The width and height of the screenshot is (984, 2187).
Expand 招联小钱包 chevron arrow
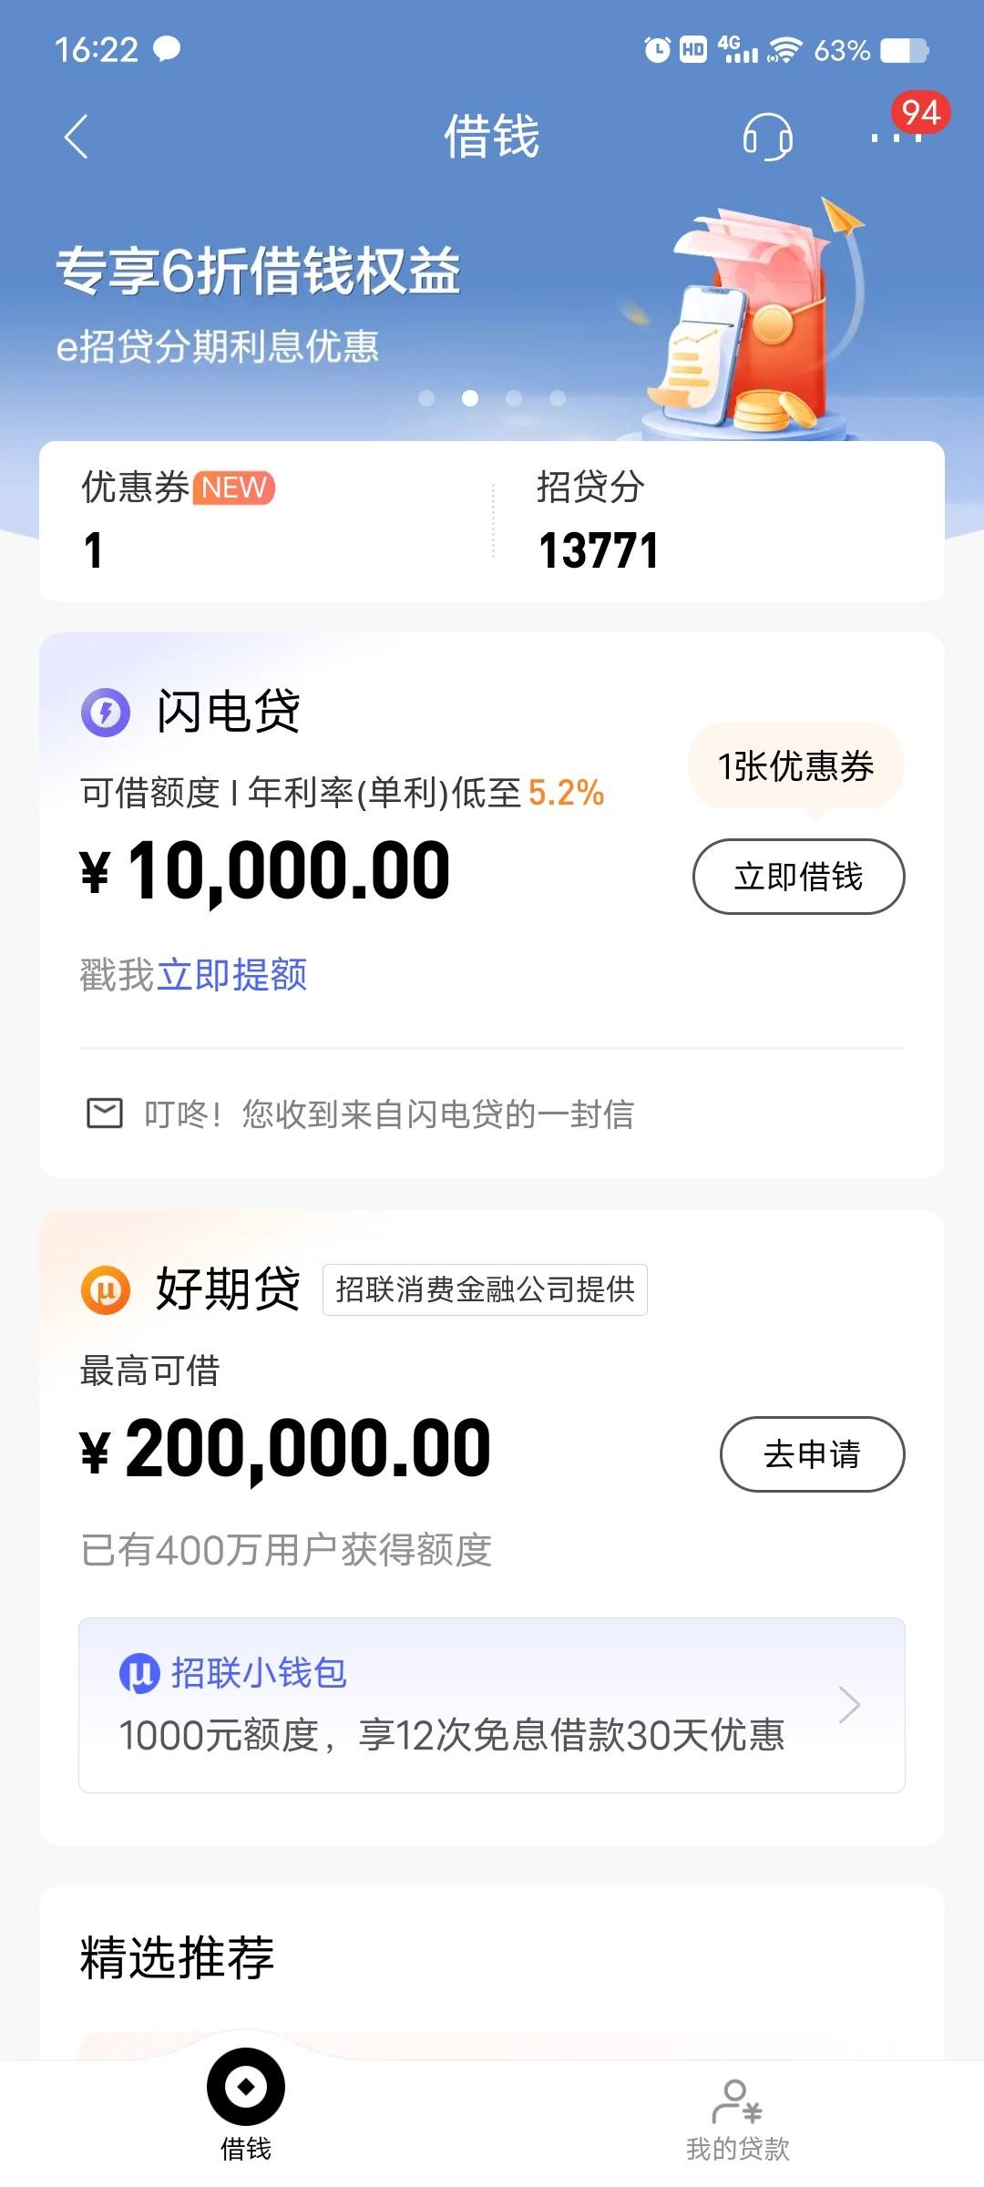pos(849,1705)
